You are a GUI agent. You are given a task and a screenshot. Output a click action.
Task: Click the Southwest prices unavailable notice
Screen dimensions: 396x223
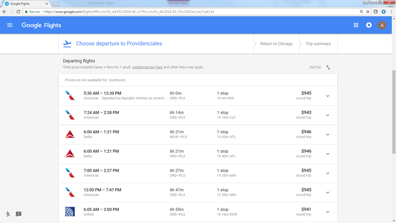coord(95,80)
